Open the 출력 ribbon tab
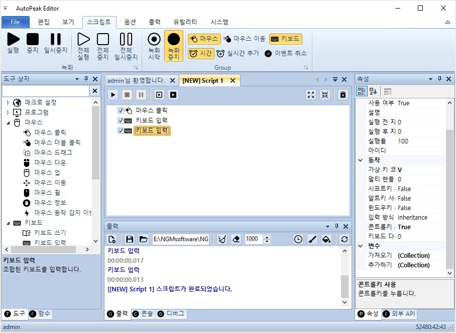This screenshot has width=456, height=333. (x=154, y=22)
